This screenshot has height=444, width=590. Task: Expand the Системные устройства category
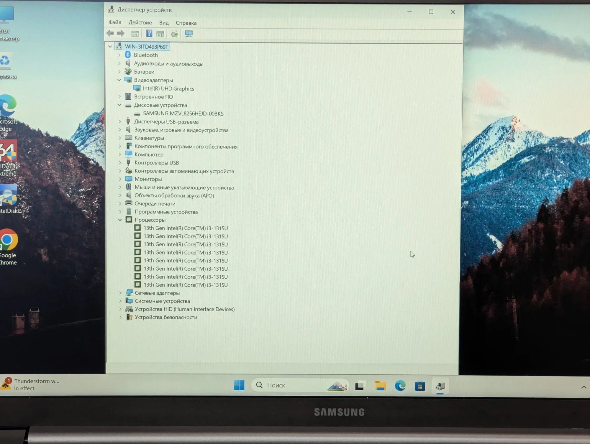pos(120,301)
